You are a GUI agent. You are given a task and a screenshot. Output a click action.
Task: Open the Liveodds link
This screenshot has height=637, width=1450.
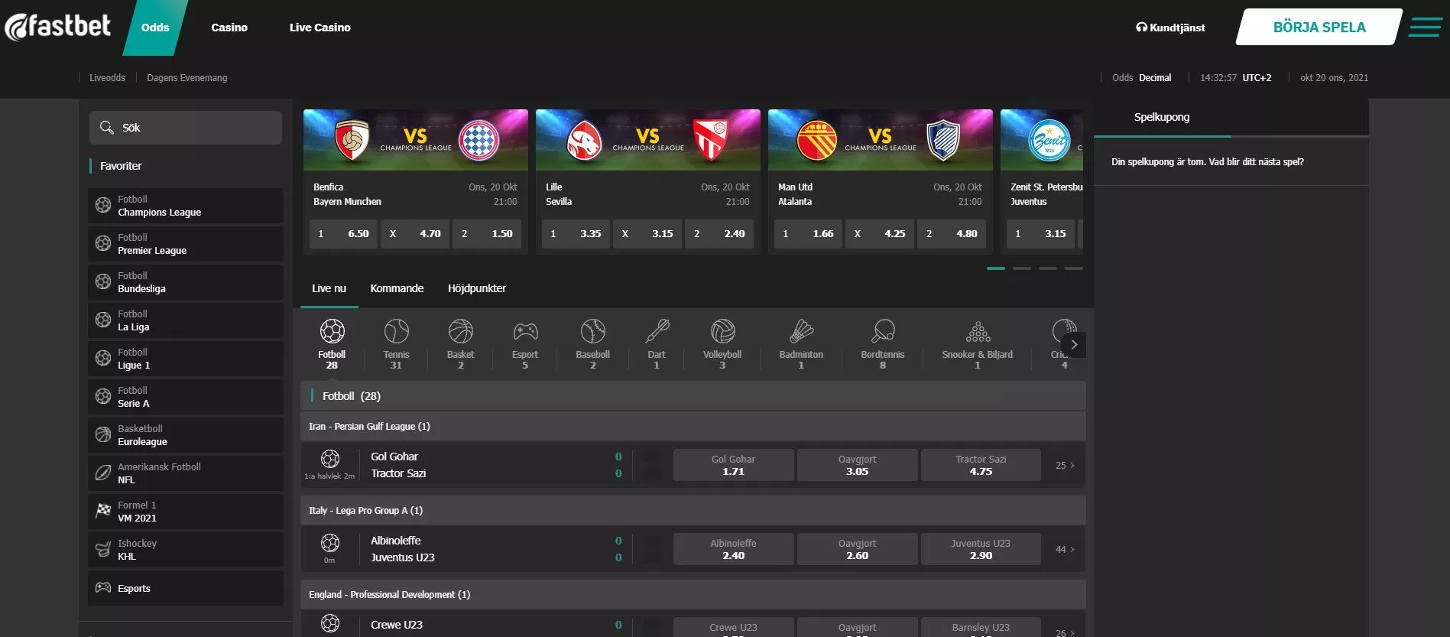point(107,78)
